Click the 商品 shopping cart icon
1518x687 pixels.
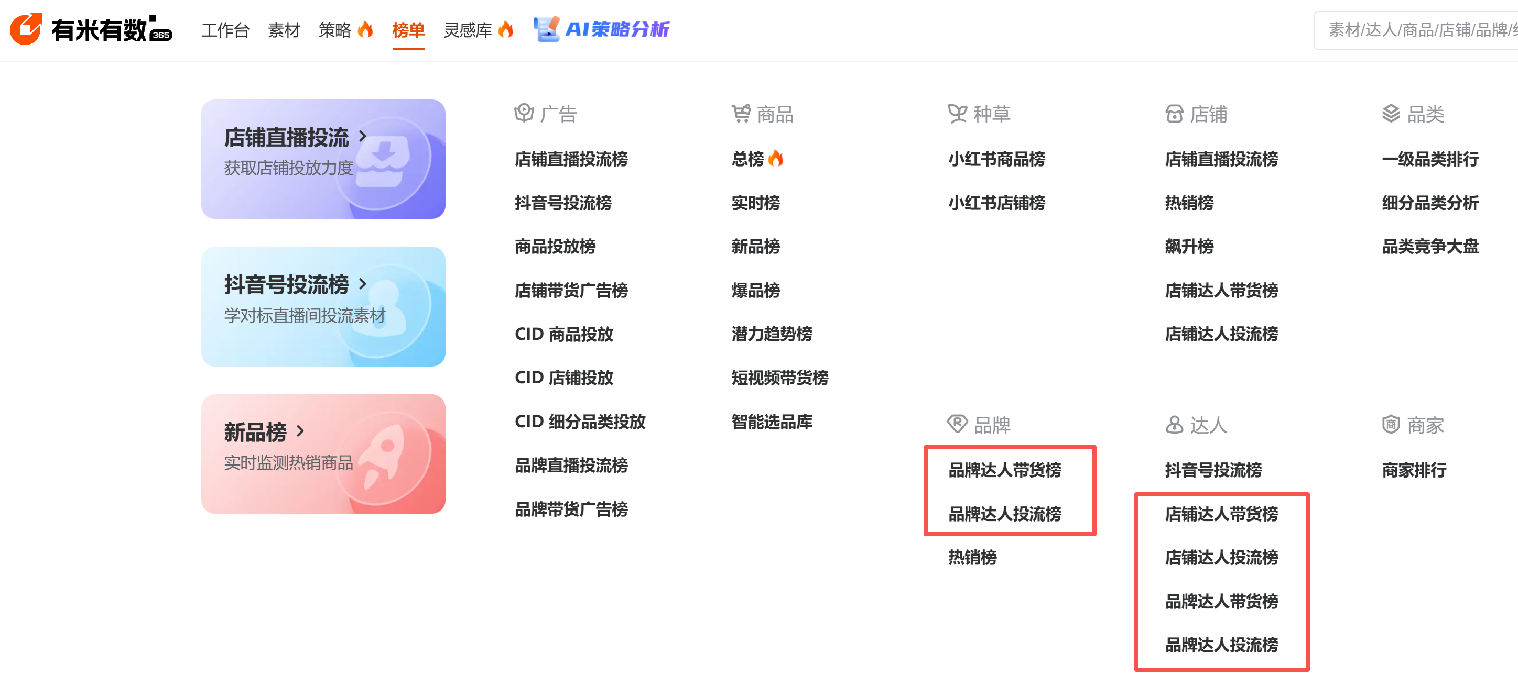pos(741,113)
